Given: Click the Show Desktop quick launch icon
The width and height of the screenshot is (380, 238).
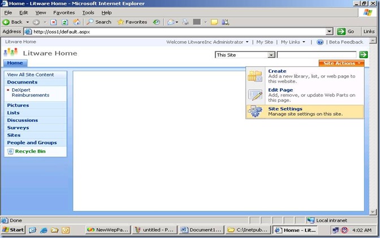Looking at the screenshot, I should pos(32,230).
